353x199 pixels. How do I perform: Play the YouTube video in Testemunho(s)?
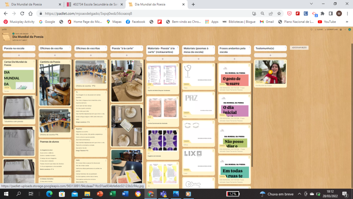point(270,72)
